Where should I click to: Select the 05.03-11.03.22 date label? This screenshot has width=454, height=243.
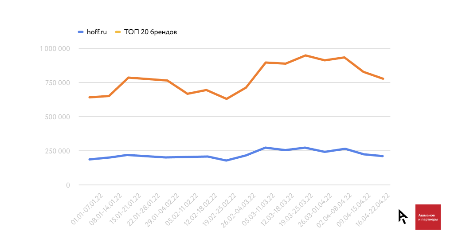click(258, 209)
